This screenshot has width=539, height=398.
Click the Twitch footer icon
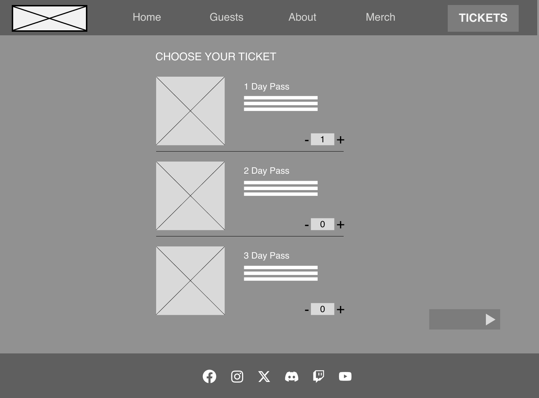[318, 376]
